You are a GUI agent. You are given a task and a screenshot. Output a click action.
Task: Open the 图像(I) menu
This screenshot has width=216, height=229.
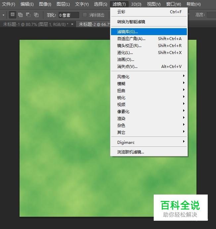tap(45, 4)
